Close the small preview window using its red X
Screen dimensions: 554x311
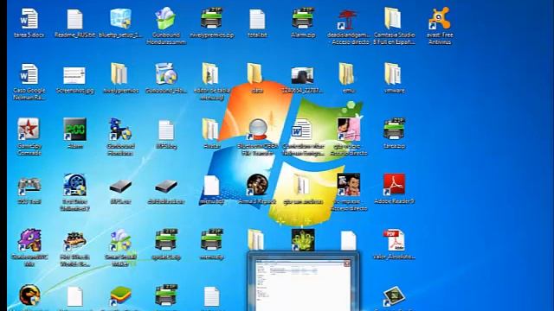pyautogui.click(x=346, y=263)
